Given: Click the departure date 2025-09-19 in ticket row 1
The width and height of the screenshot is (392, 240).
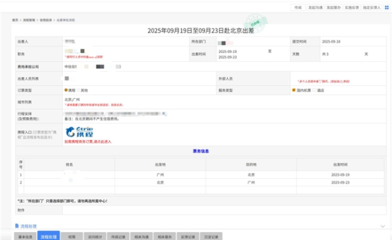Looking at the screenshot, I should tap(340, 175).
